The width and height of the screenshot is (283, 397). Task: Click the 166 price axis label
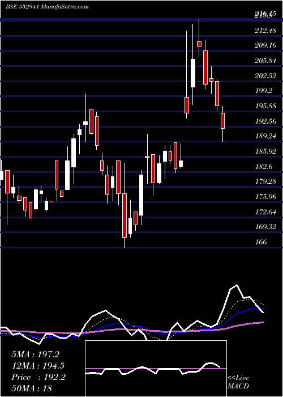tap(261, 242)
